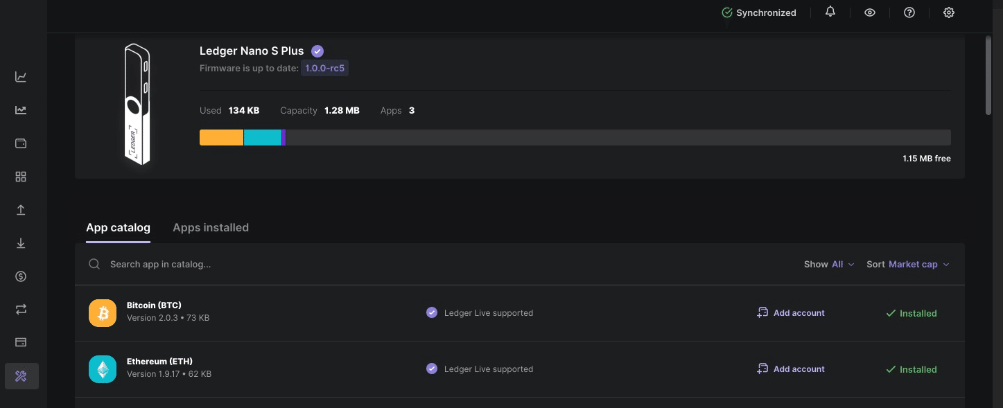Click Add account for Ethereum
Viewport: 1003px width, 408px height.
click(791, 369)
